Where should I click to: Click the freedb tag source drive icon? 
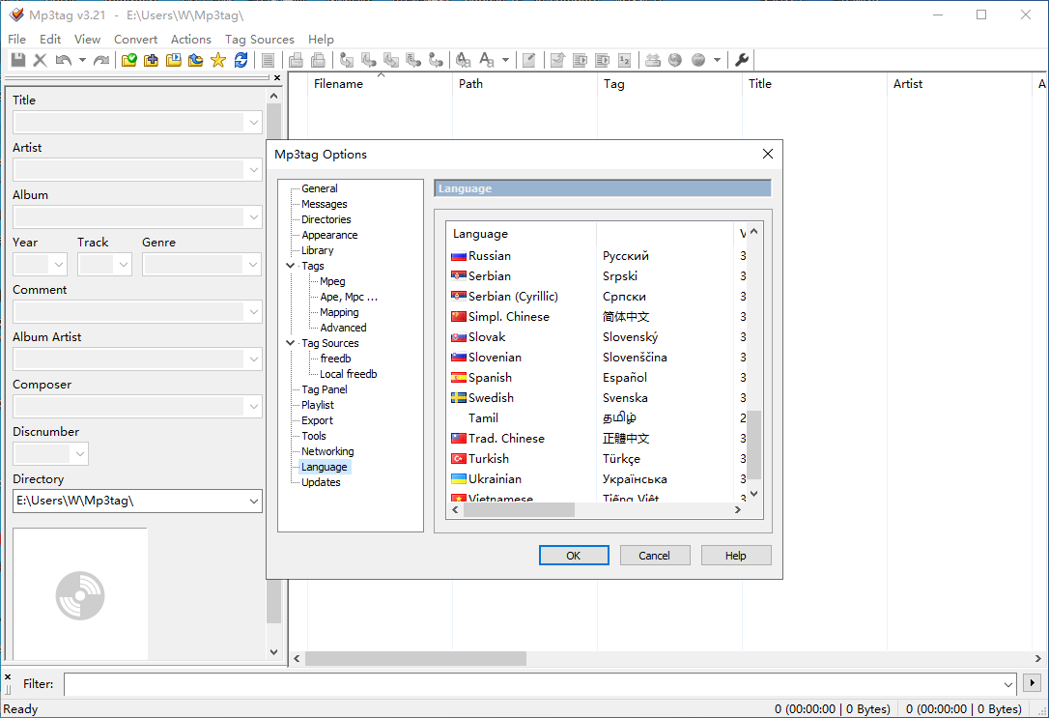pyautogui.click(x=653, y=60)
